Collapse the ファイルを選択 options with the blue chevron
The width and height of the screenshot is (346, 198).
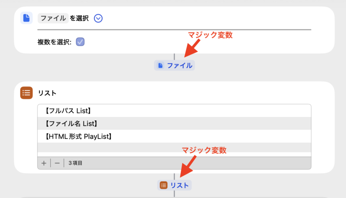pyautogui.click(x=98, y=18)
